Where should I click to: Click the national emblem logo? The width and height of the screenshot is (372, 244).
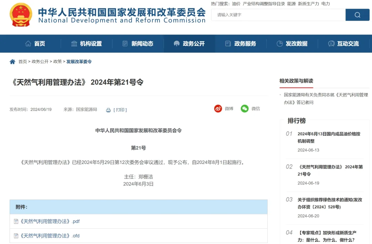[21, 15]
